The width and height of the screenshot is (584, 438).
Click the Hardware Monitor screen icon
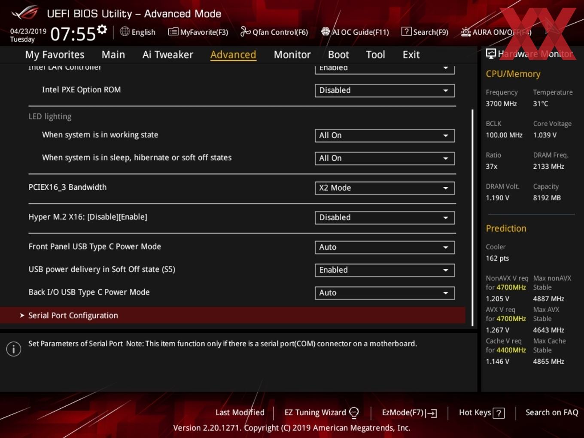[x=491, y=54]
